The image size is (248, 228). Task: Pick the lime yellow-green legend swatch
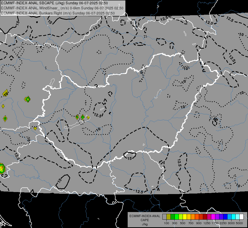[x=181, y=217]
